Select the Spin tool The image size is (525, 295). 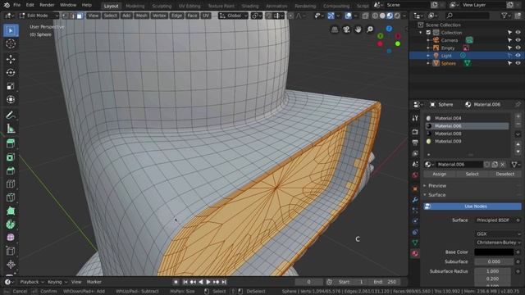(11, 224)
